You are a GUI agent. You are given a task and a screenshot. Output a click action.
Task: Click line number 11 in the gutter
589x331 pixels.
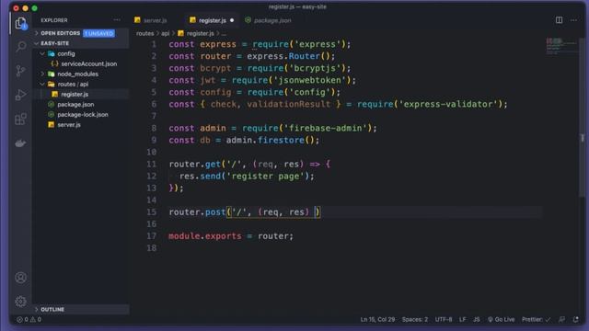151,164
